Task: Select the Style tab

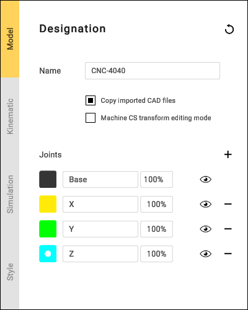Action: (x=10, y=272)
